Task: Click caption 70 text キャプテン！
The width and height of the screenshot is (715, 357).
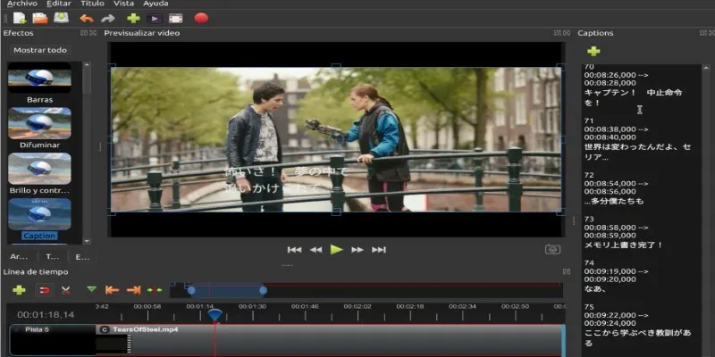Action: [x=610, y=93]
